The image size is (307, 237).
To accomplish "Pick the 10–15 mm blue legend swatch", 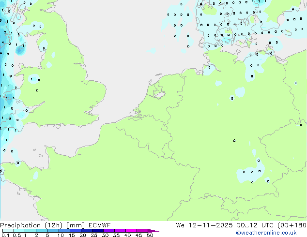I will (x=64, y=231).
